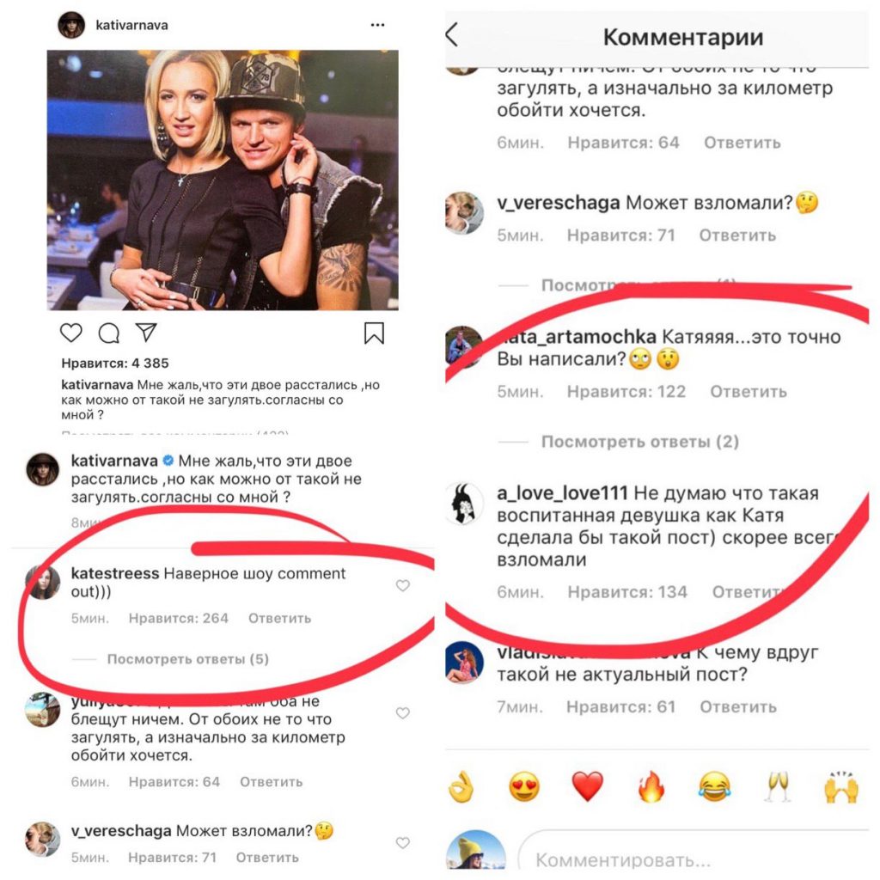This screenshot has height=880, width=880.
Task: Share post using paper plane icon
Action: coord(146,333)
